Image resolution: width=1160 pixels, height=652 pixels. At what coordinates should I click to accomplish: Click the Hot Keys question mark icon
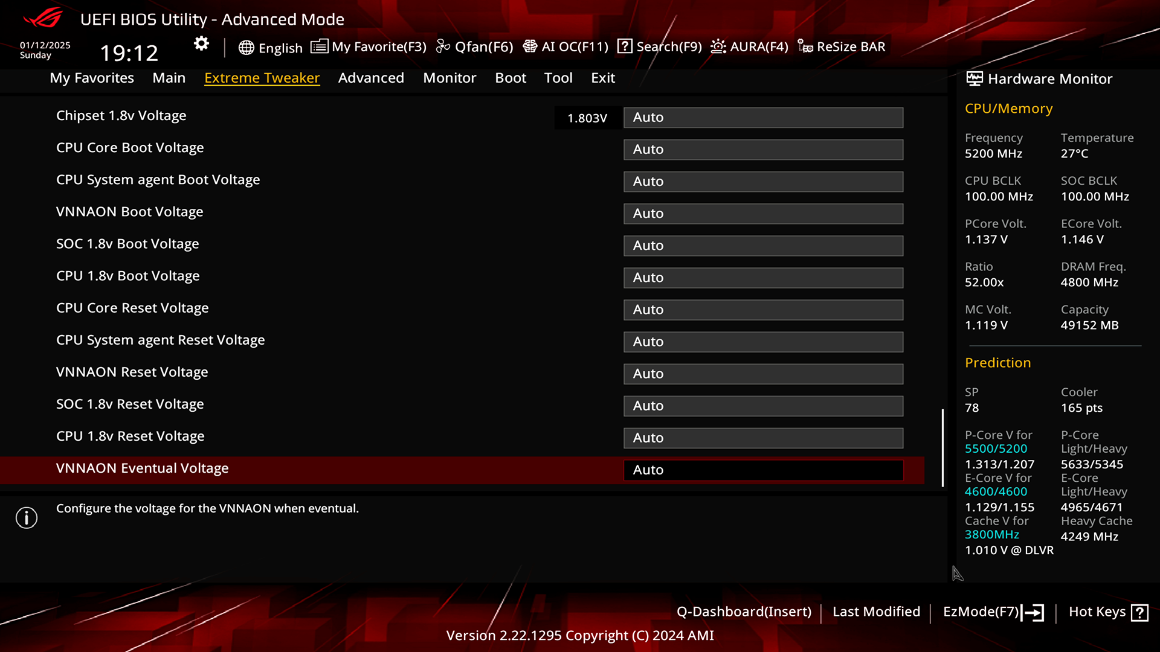pyautogui.click(x=1139, y=613)
